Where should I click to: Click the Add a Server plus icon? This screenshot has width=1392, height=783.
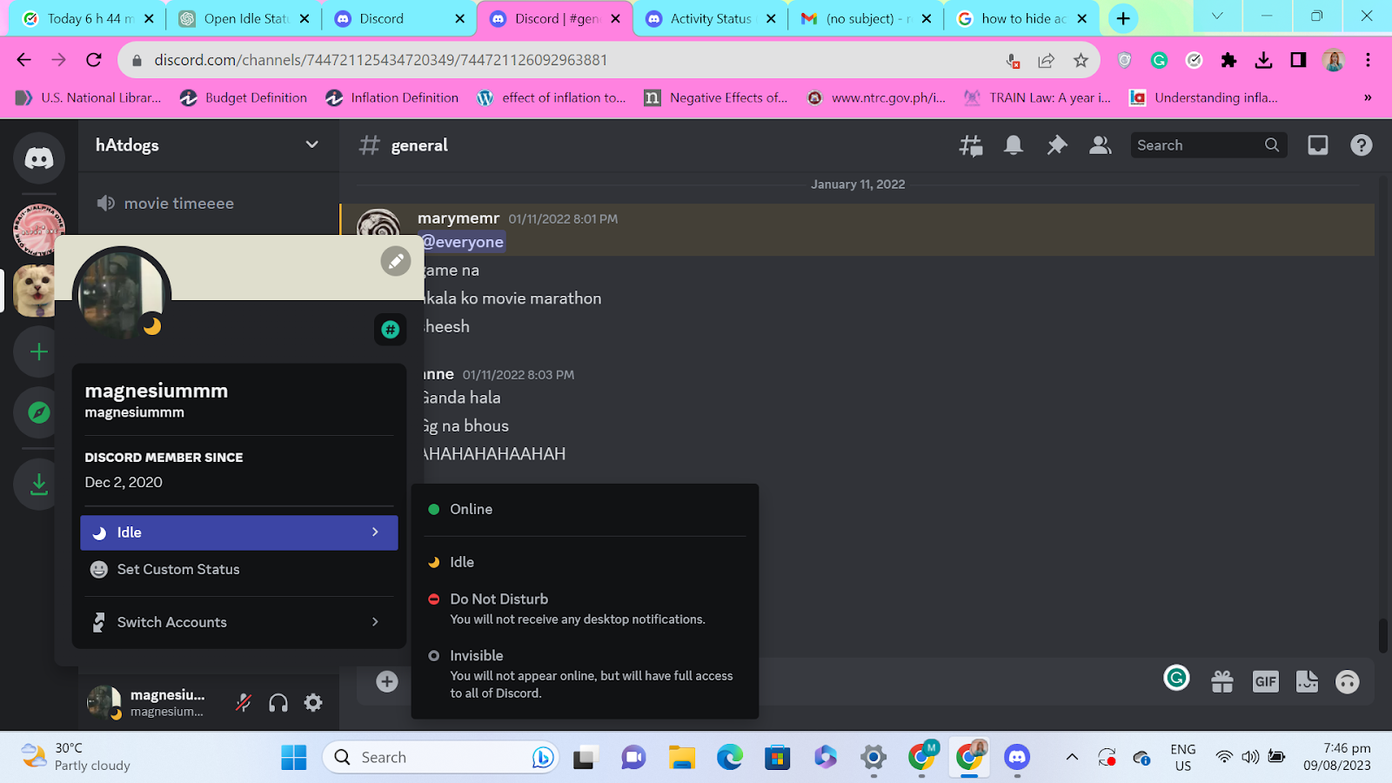pyautogui.click(x=38, y=351)
